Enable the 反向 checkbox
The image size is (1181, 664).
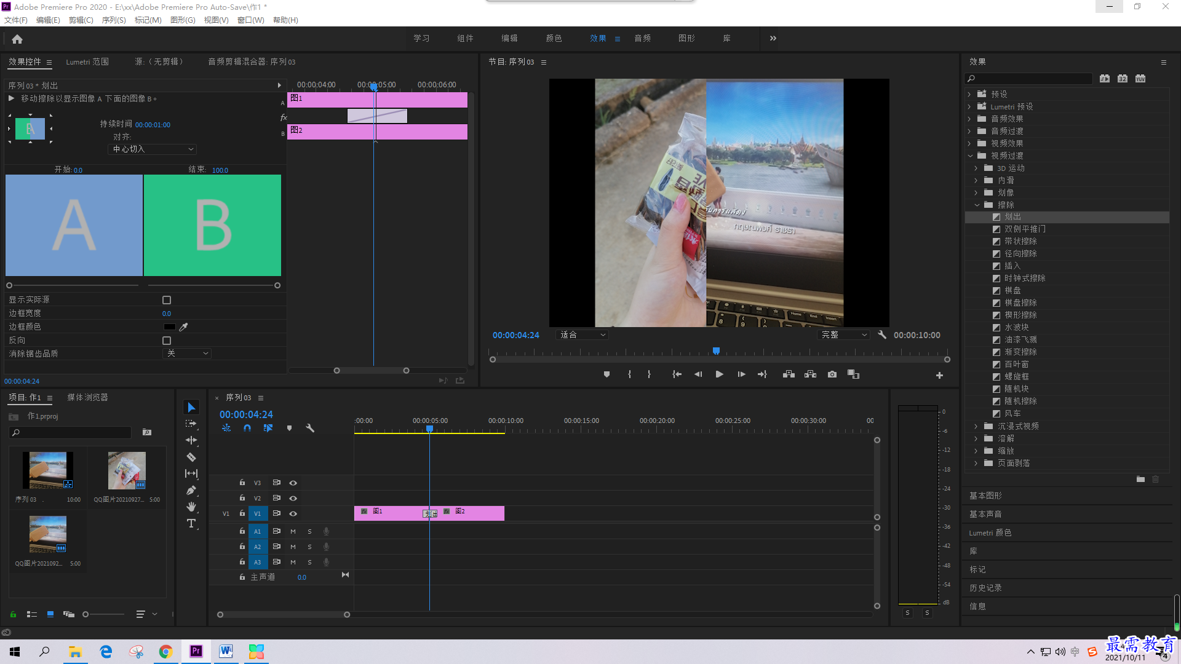(x=167, y=341)
